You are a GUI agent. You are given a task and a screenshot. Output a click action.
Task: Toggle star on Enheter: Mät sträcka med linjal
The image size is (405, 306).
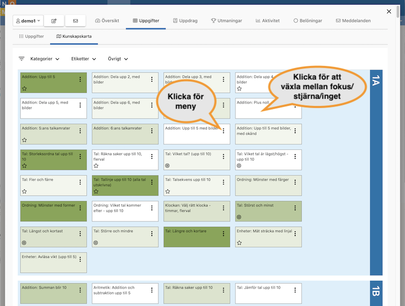click(x=239, y=243)
